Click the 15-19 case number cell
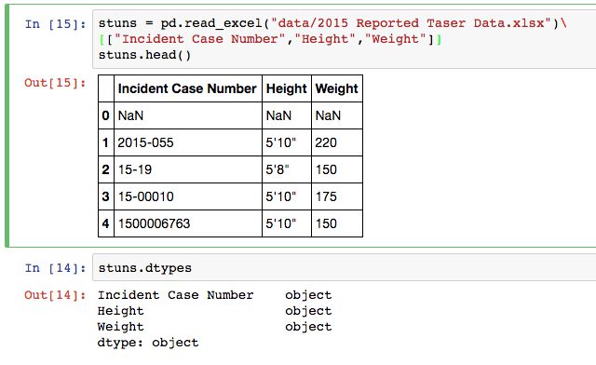 pos(188,169)
